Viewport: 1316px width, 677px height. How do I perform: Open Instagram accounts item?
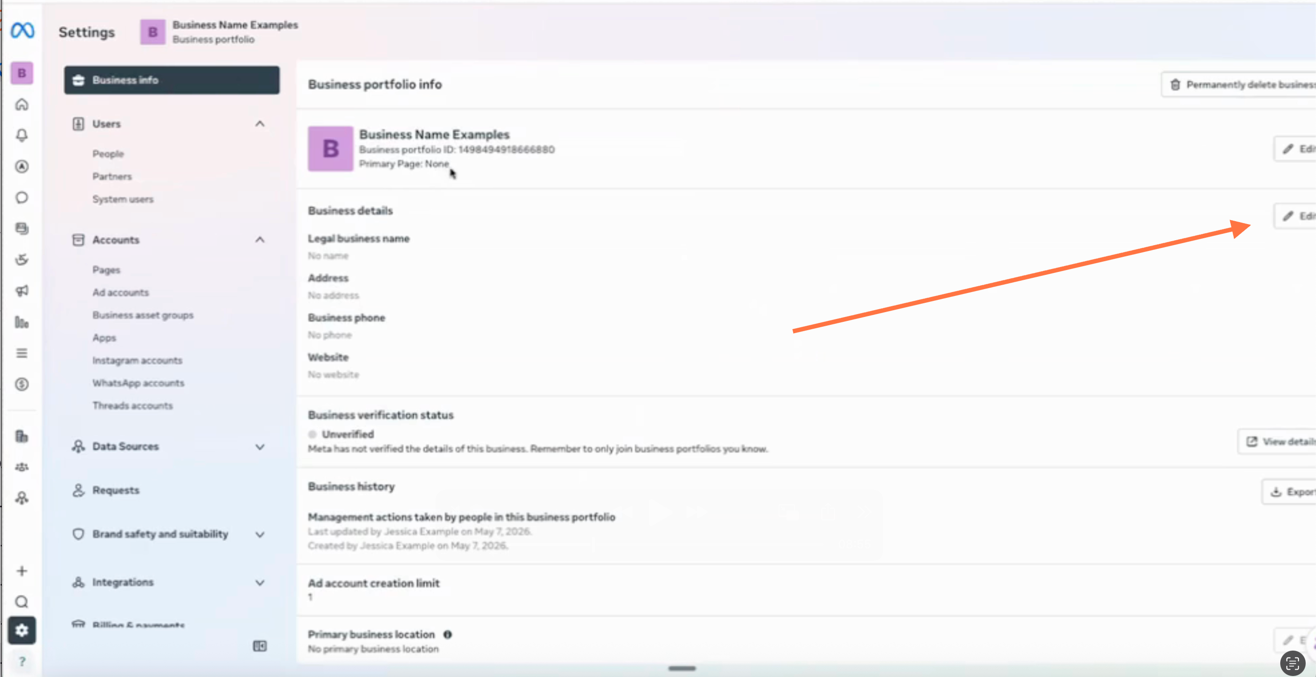[138, 361]
